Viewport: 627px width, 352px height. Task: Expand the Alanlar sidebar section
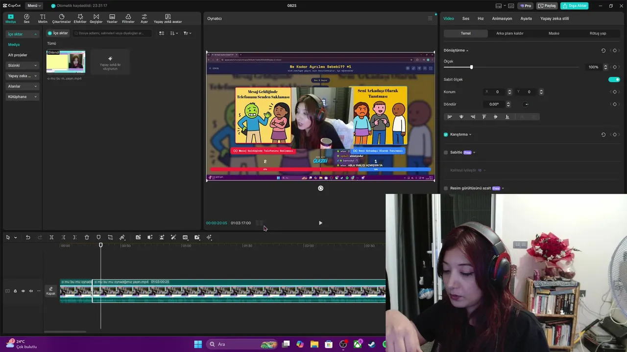(23, 86)
